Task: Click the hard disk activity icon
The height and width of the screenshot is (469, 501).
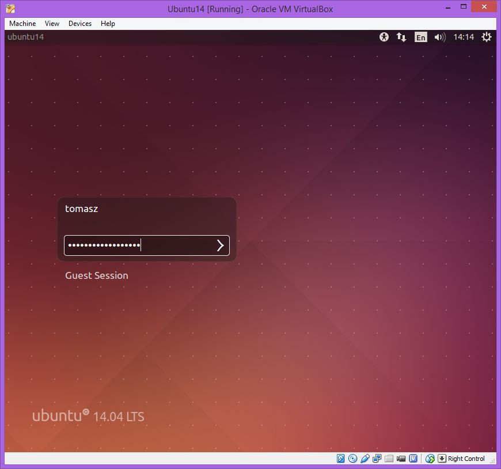Action: (340, 459)
